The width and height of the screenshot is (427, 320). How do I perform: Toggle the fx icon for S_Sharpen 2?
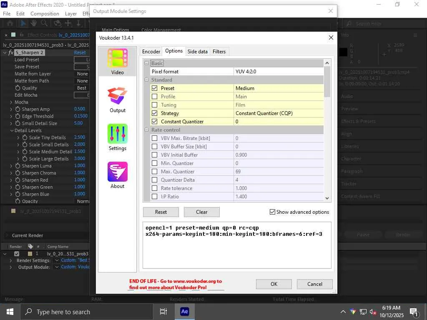pos(11,52)
